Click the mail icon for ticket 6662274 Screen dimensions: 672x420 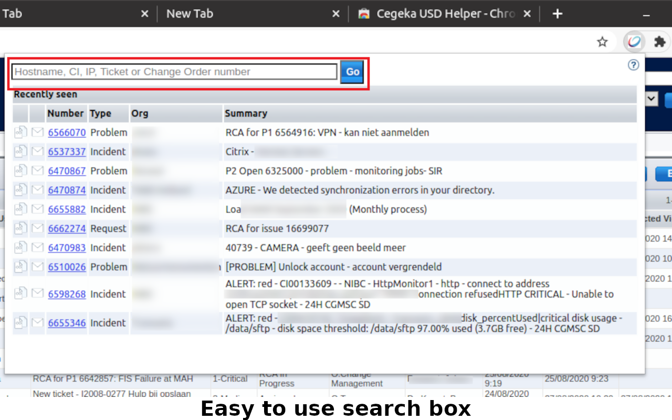[x=37, y=228]
